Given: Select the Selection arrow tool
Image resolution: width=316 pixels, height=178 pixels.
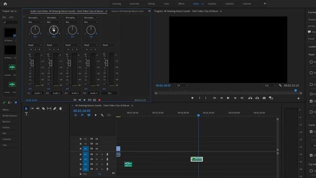Looking at the screenshot, I should pyautogui.click(x=26, y=109).
